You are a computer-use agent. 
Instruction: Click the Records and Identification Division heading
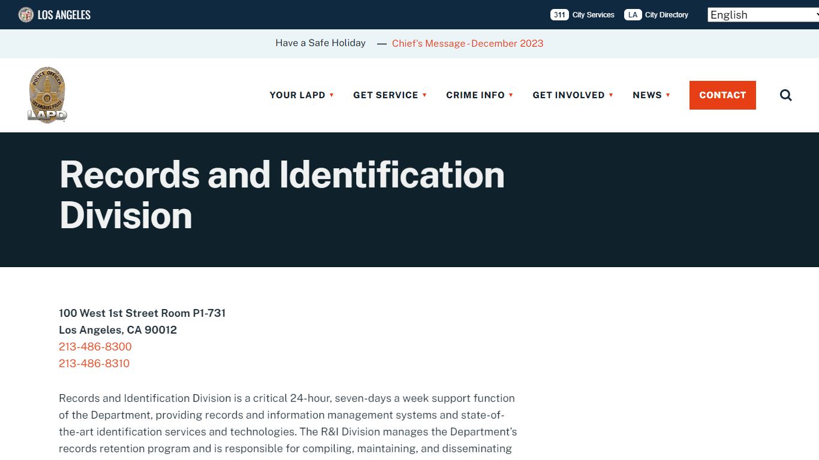tap(282, 195)
